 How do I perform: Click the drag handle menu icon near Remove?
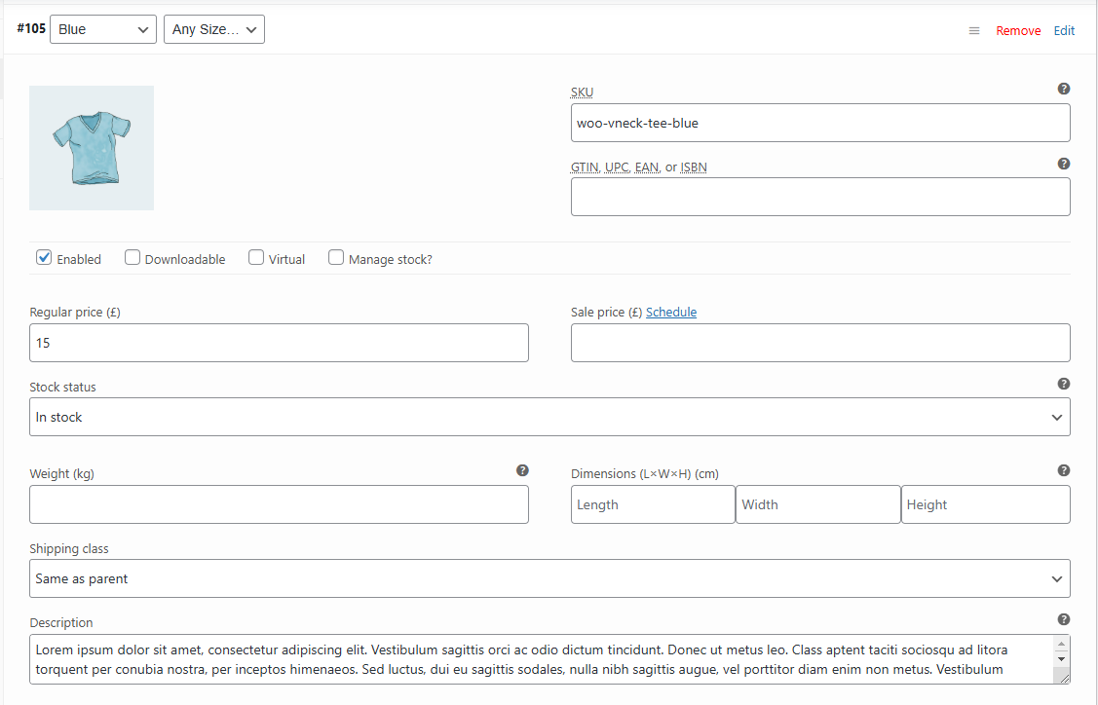[973, 30]
